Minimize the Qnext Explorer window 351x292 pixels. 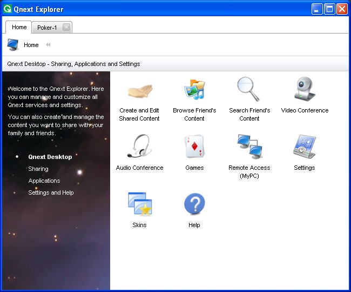(317, 9)
